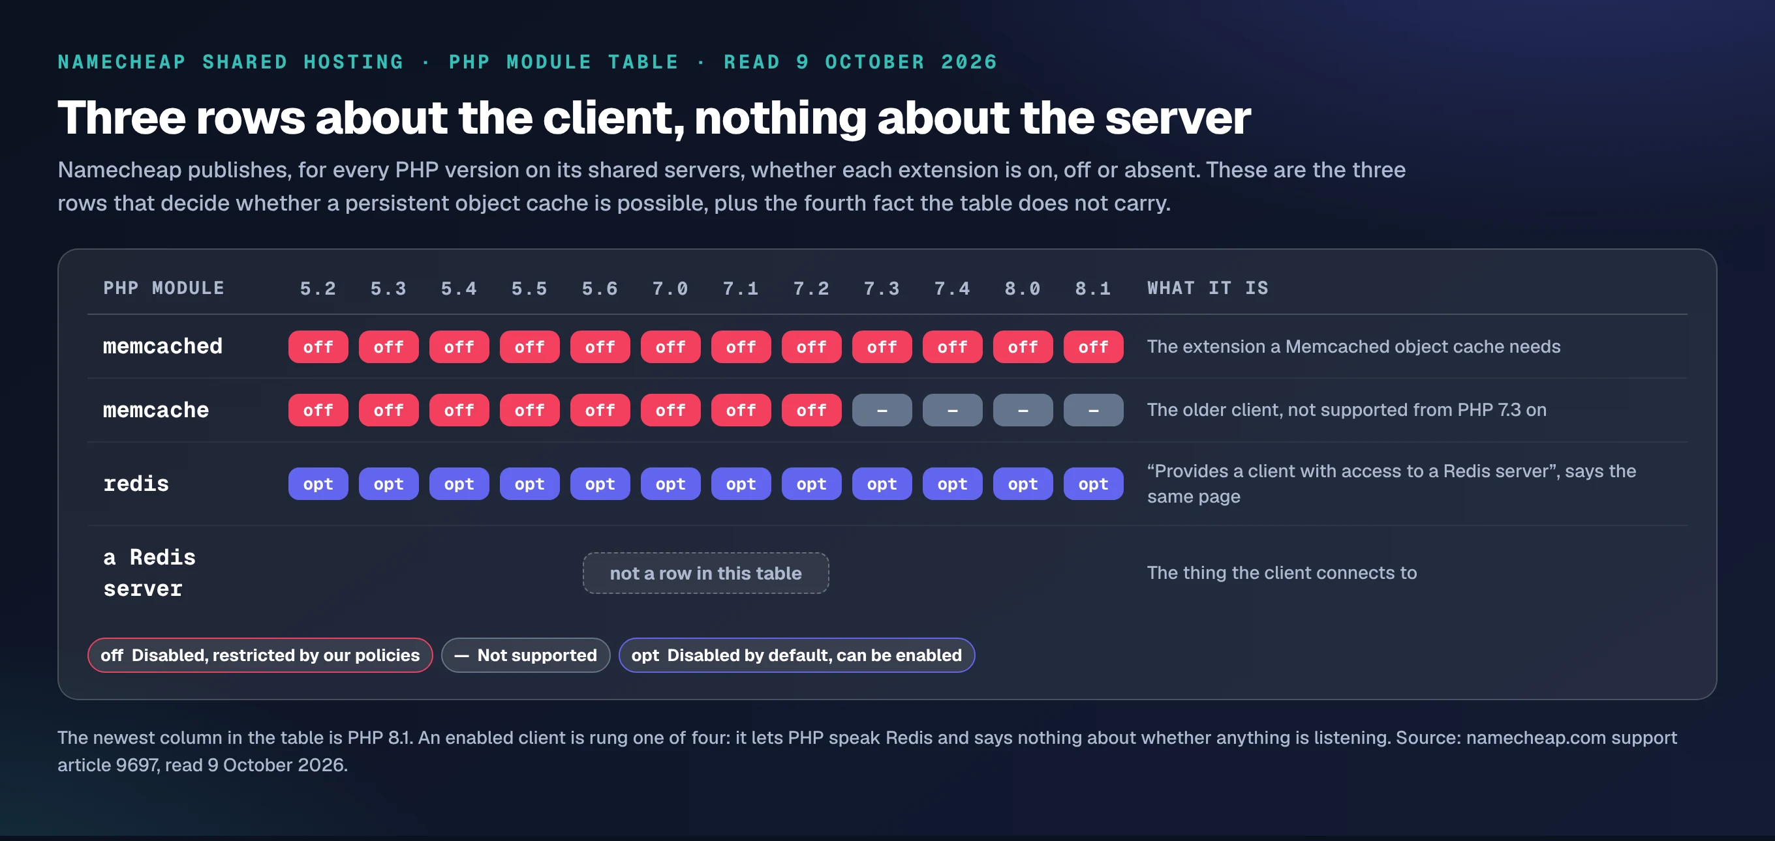The height and width of the screenshot is (841, 1775).
Task: Click the 'Not supported' legend pill
Action: point(525,655)
